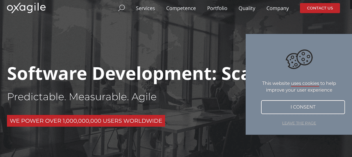Open the Services menu
Image resolution: width=352 pixels, height=157 pixels.
[145, 8]
